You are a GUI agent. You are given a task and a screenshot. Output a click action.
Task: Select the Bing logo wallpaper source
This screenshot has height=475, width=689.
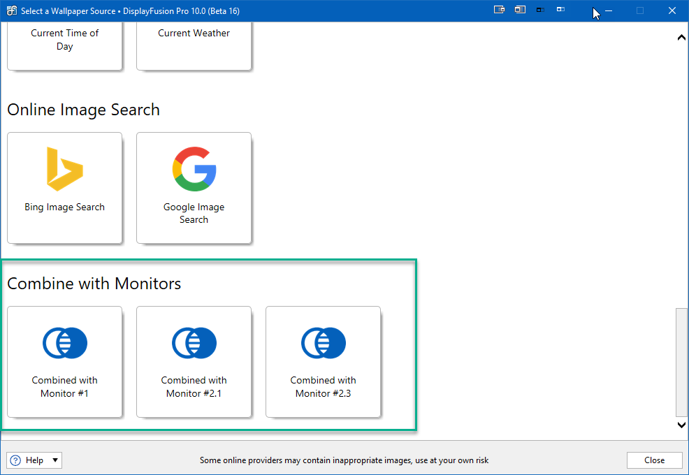click(64, 169)
